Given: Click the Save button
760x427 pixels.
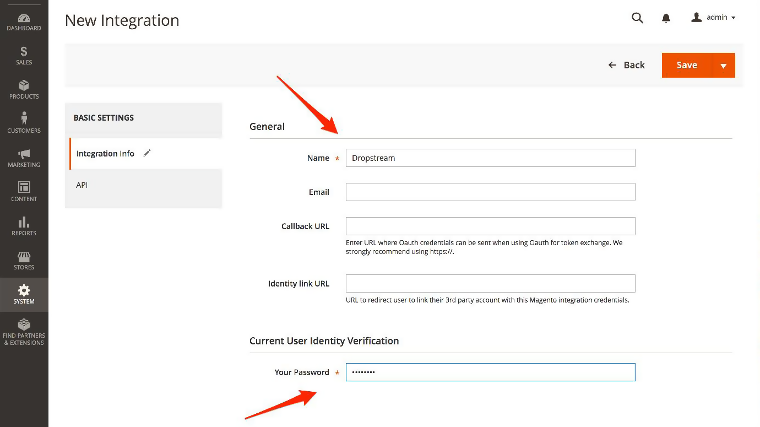Looking at the screenshot, I should pos(687,65).
